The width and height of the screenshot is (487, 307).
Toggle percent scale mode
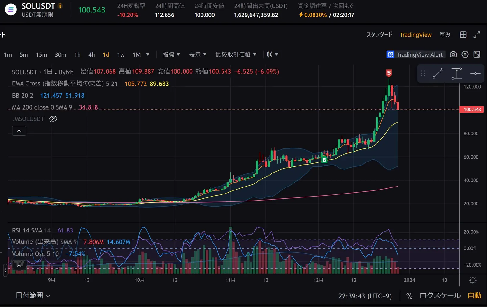coord(409,296)
